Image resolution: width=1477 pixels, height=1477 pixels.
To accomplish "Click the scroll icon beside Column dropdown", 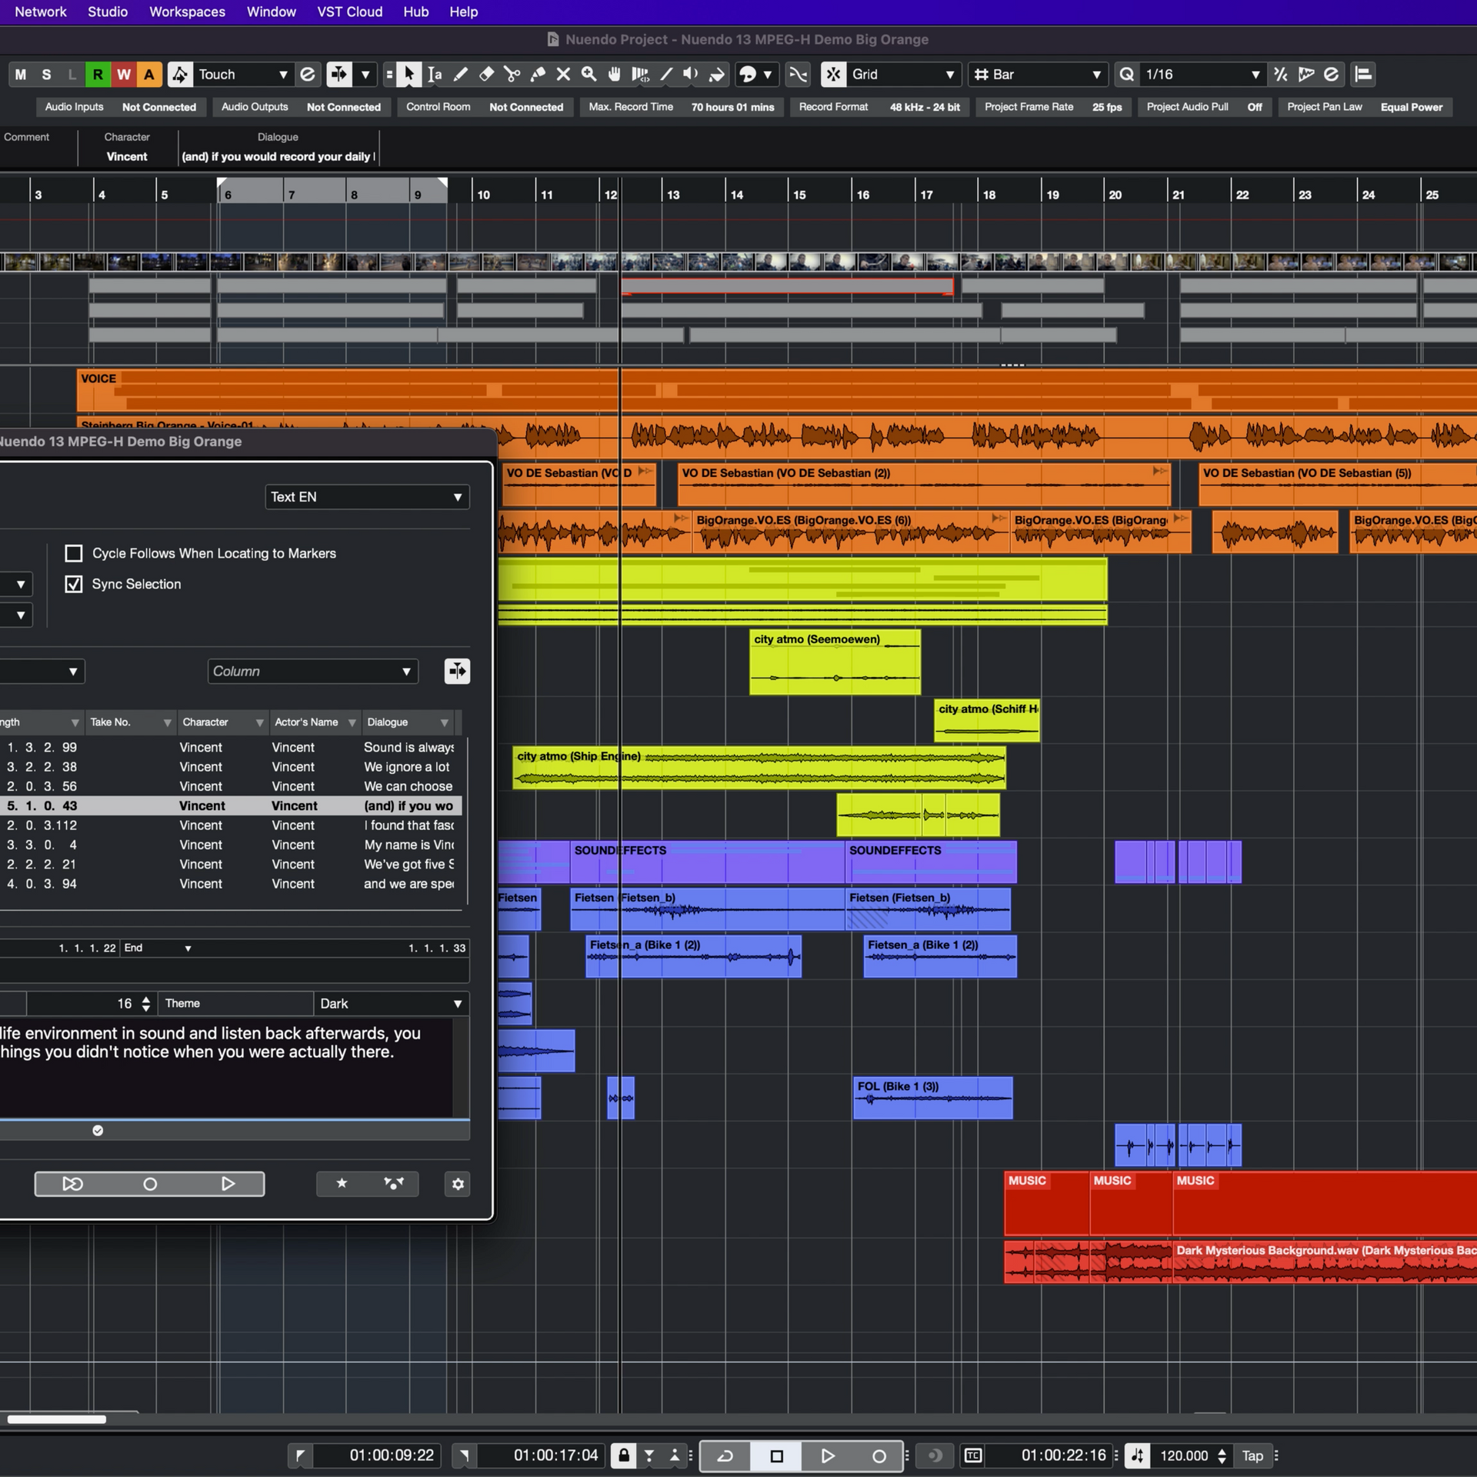I will point(457,671).
